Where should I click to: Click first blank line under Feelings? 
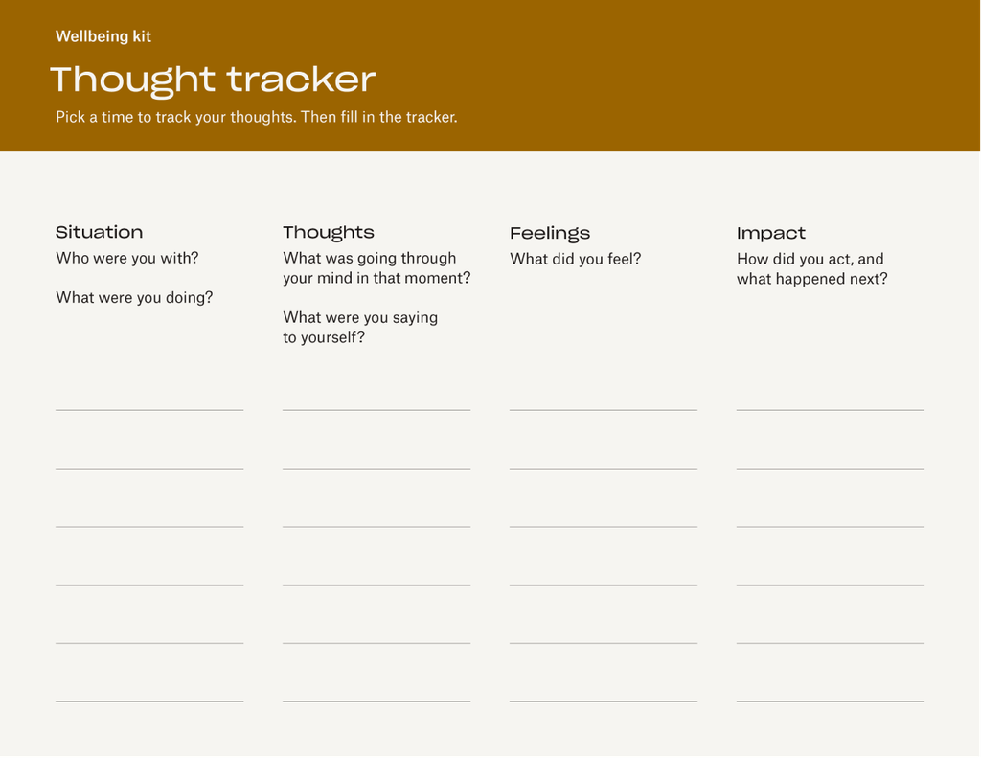[x=604, y=410]
